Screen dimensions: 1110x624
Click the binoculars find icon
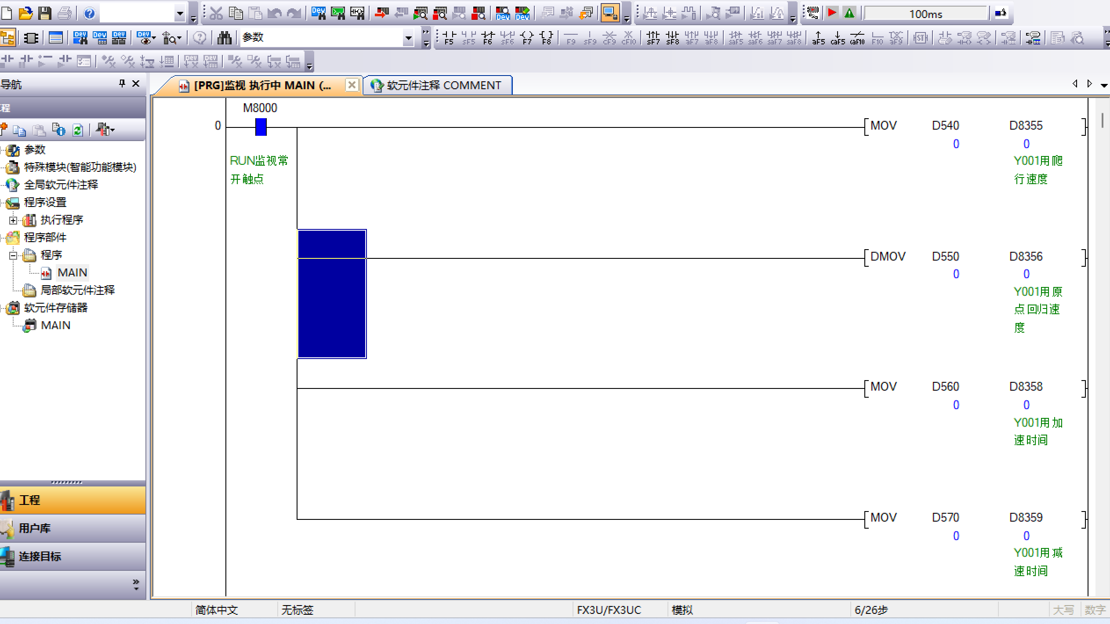pos(224,38)
